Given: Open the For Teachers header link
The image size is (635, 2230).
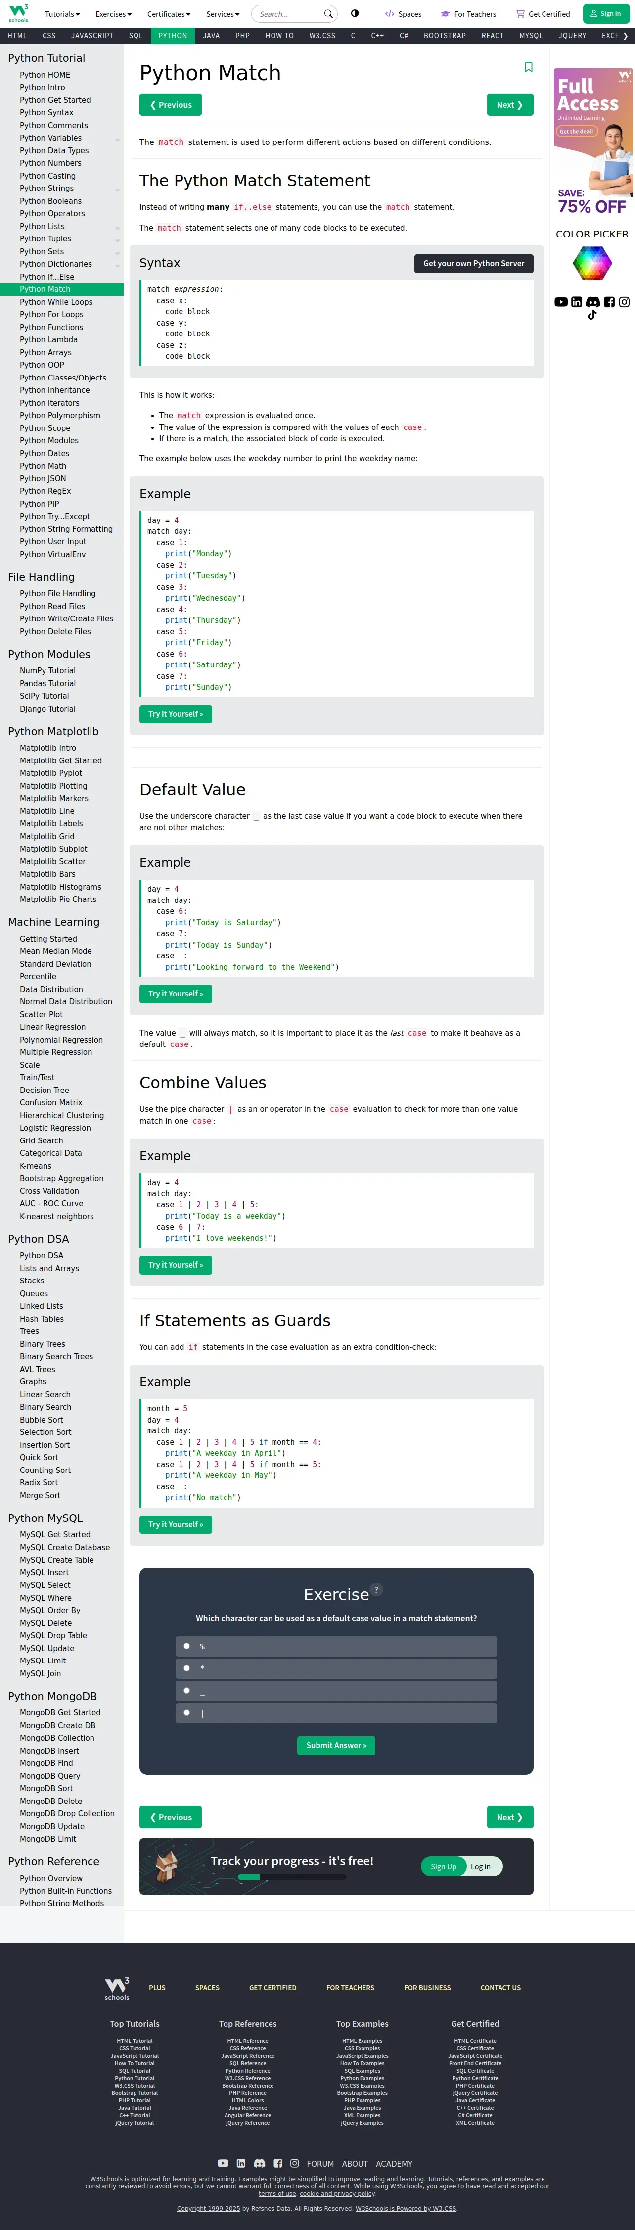Looking at the screenshot, I should 468,14.
